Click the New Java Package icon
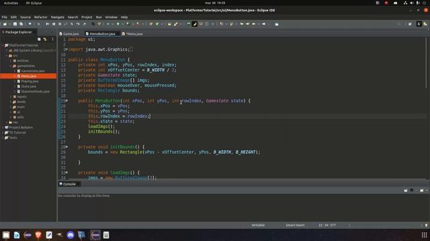430x241 pixels. click(x=150, y=24)
